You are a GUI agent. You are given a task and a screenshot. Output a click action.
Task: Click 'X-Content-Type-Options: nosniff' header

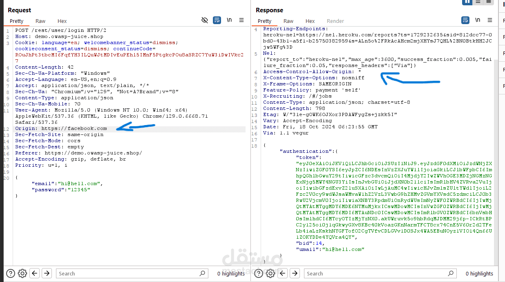pyautogui.click(x=314, y=78)
